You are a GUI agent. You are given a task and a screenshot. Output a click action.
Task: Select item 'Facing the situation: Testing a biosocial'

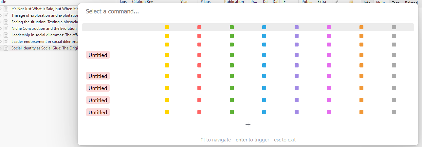coord(45,22)
